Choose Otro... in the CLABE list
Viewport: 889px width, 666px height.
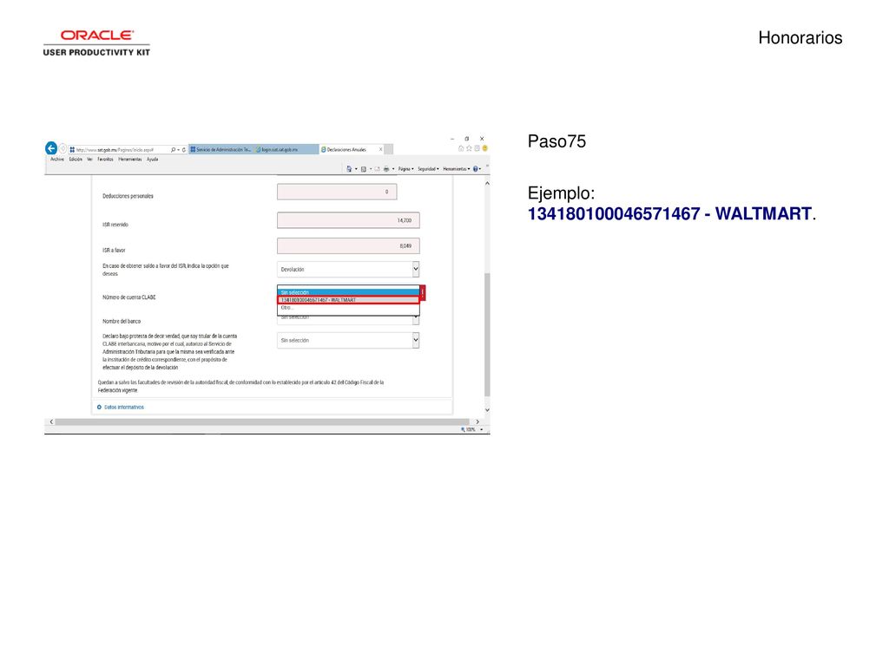348,308
